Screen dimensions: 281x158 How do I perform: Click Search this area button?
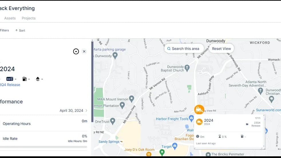point(183,49)
